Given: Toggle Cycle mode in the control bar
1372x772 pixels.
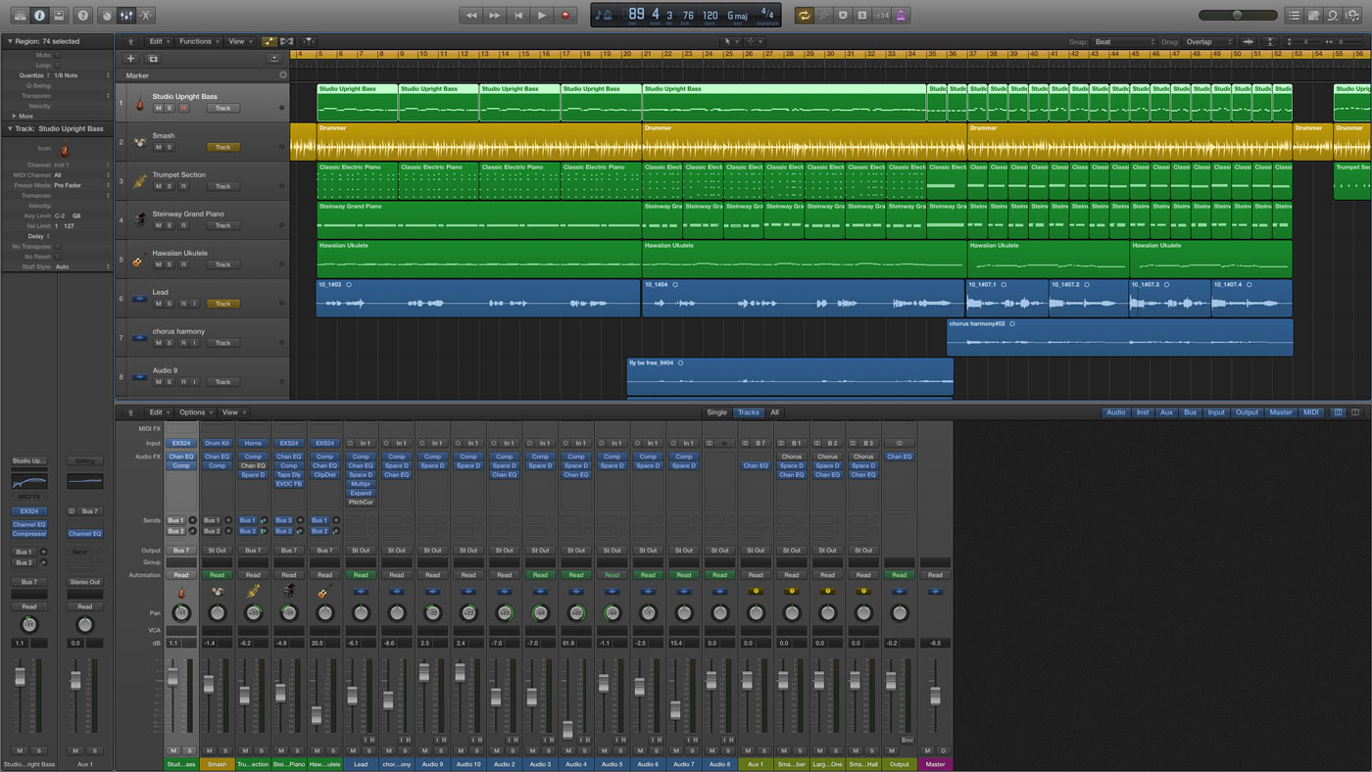Looking at the screenshot, I should [804, 16].
